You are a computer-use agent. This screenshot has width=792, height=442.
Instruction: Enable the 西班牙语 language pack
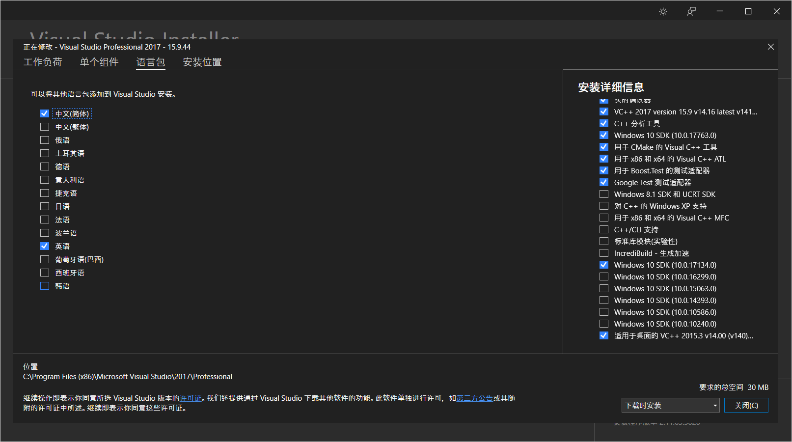(x=45, y=273)
